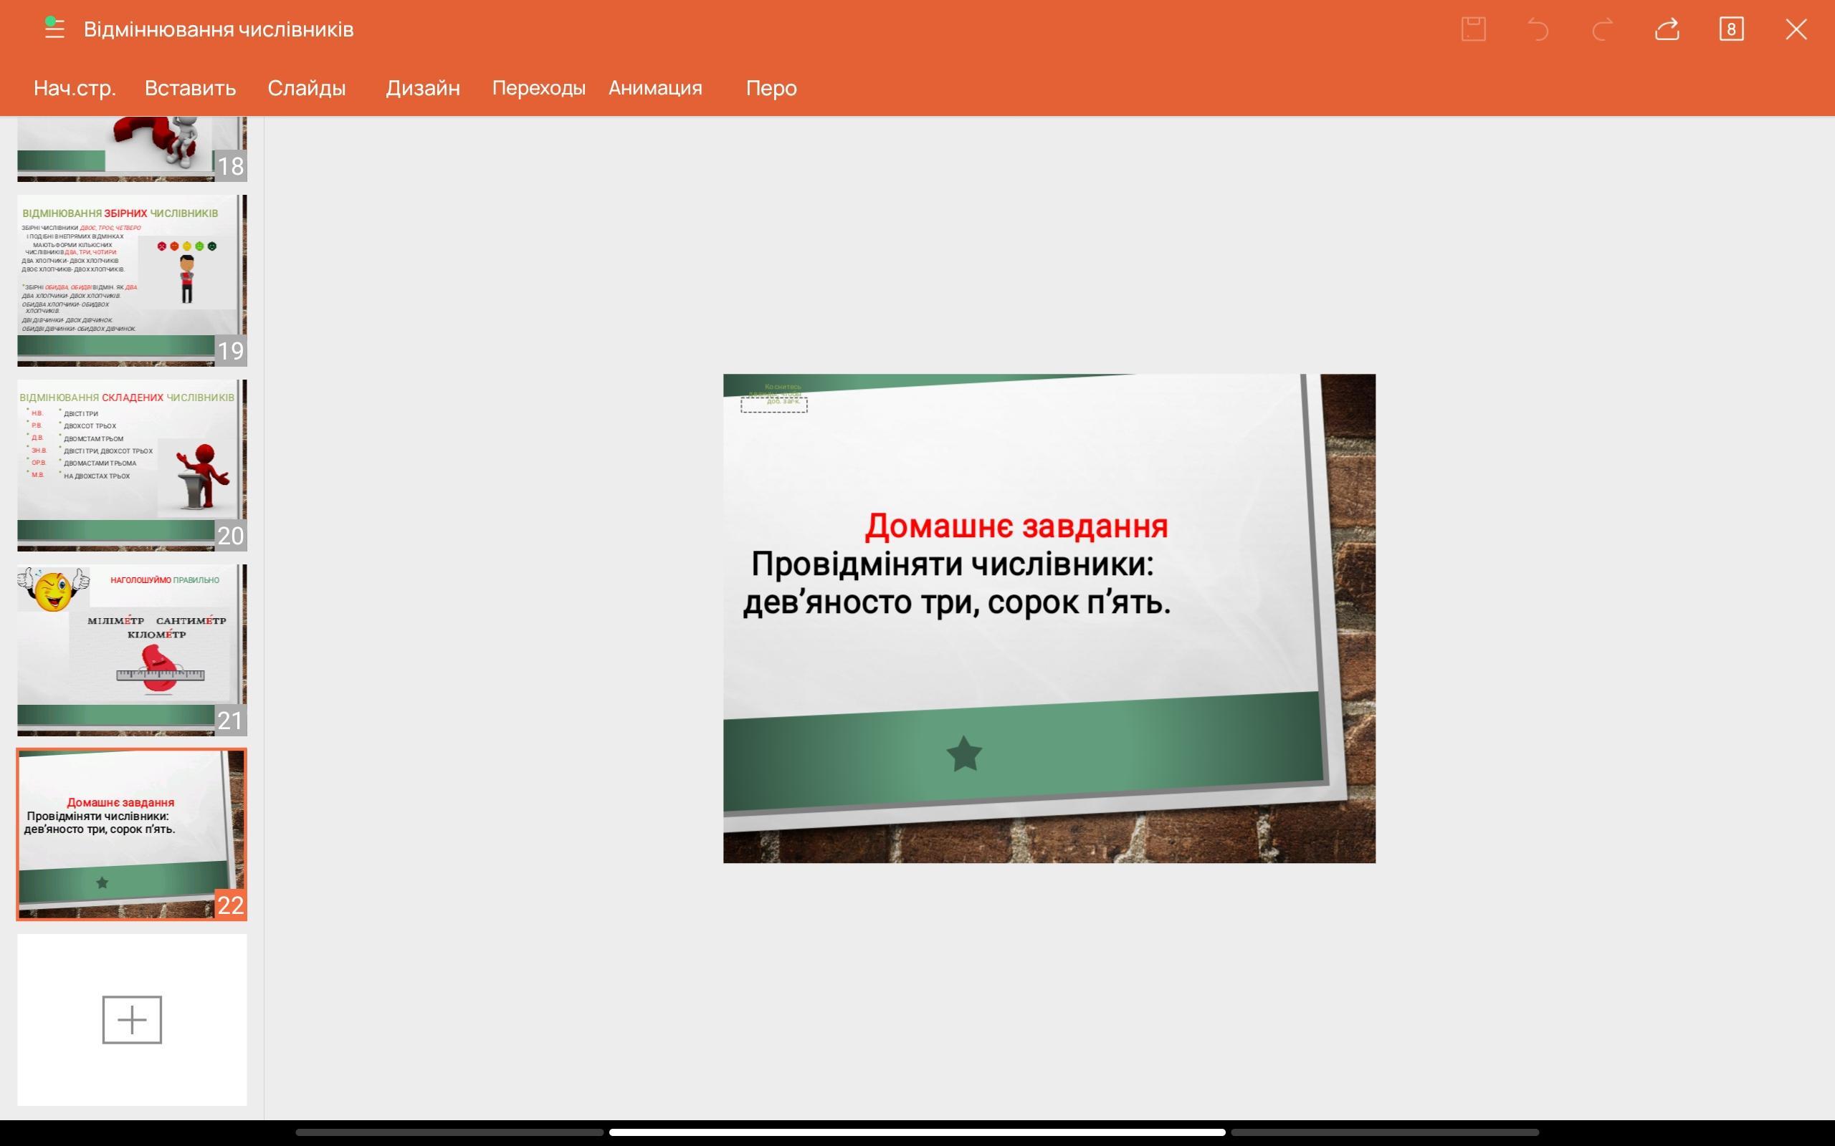
Task: Click the add new slide plus icon
Action: (132, 1019)
